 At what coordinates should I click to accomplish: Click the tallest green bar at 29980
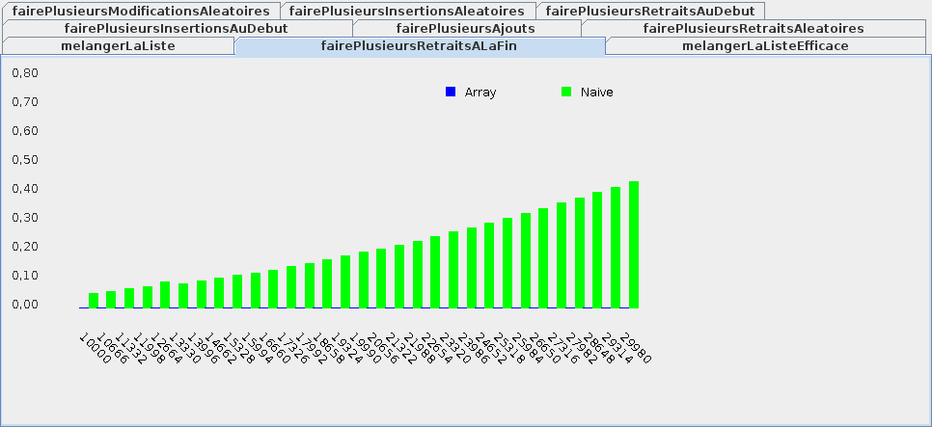coord(634,245)
